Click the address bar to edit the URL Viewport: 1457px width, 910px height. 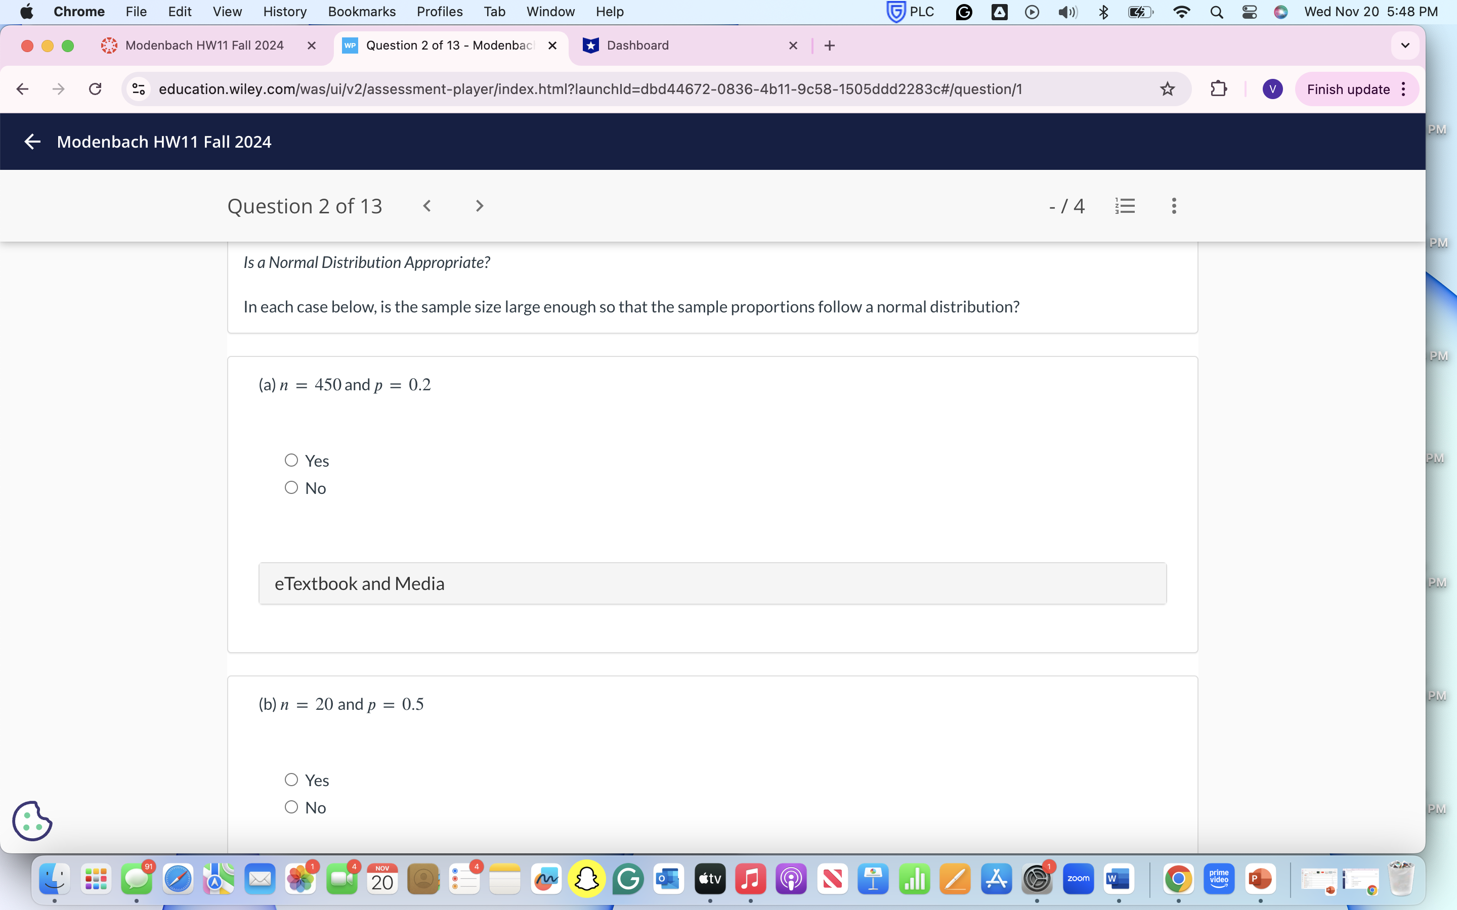click(542, 88)
